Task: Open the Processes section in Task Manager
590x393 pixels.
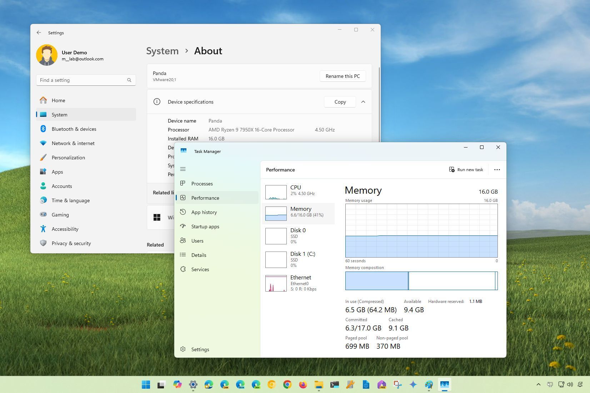Action: tap(202, 183)
